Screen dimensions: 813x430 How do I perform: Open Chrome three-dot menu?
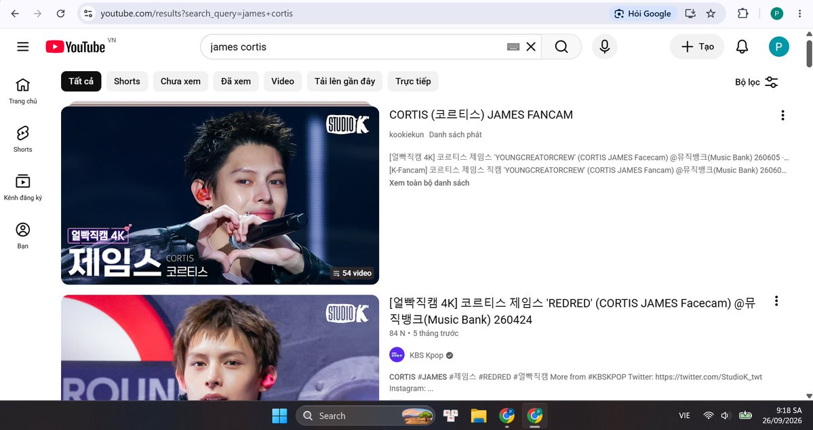pos(800,14)
